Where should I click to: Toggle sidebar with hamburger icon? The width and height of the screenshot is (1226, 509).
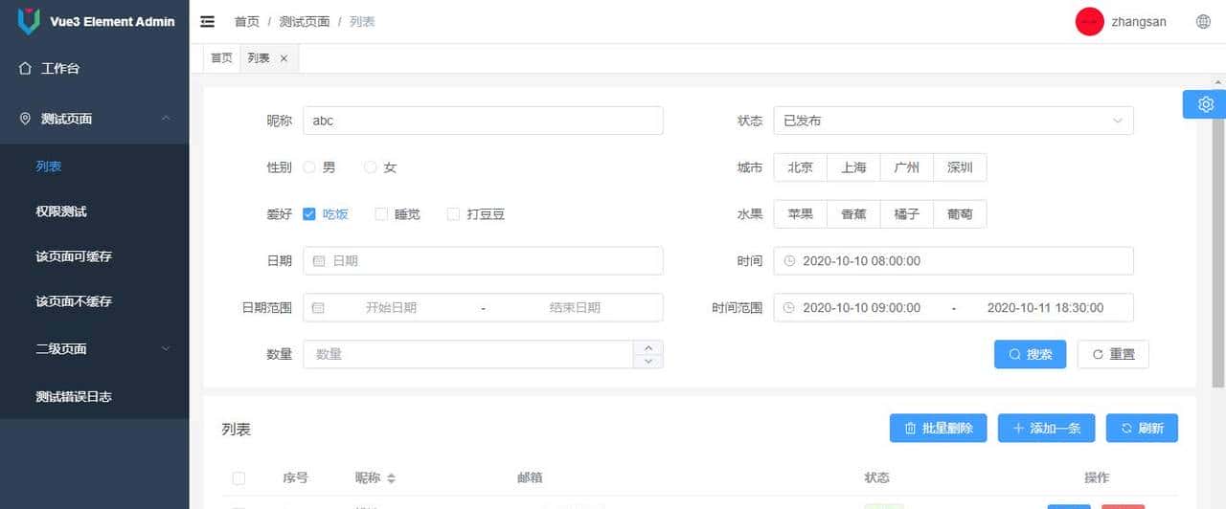(207, 21)
